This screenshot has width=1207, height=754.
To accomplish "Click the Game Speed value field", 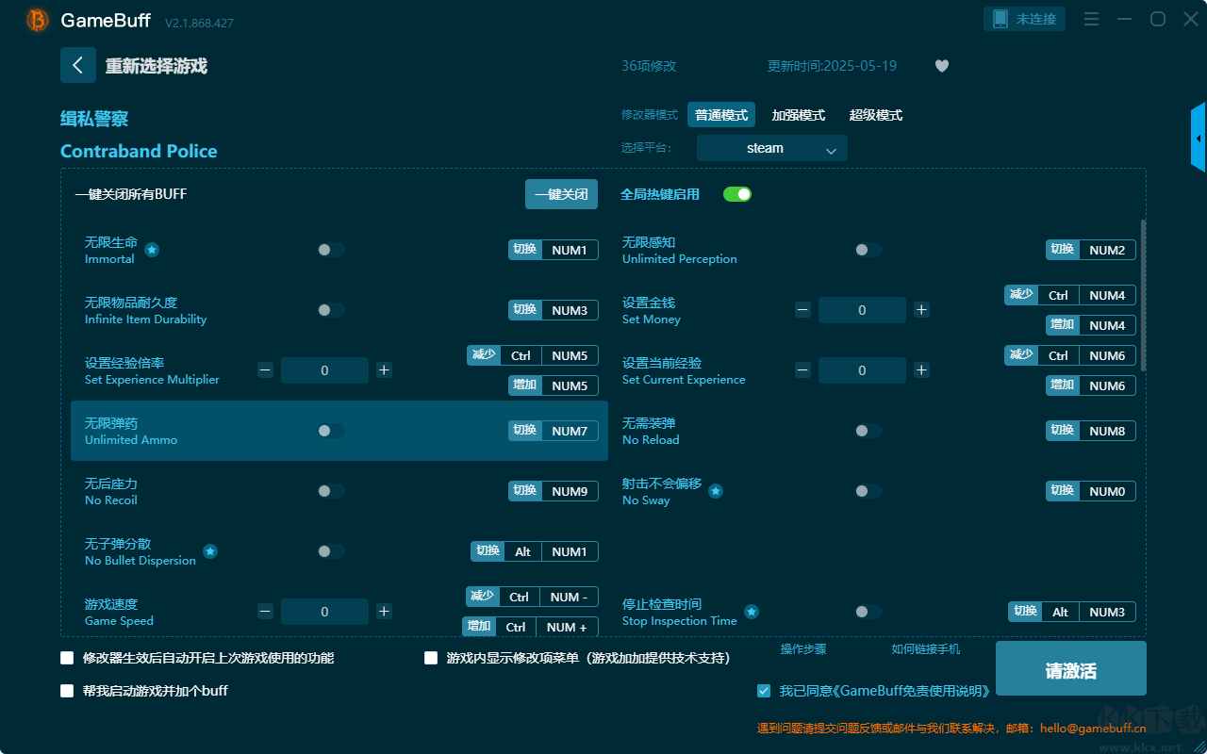I will pos(324,612).
